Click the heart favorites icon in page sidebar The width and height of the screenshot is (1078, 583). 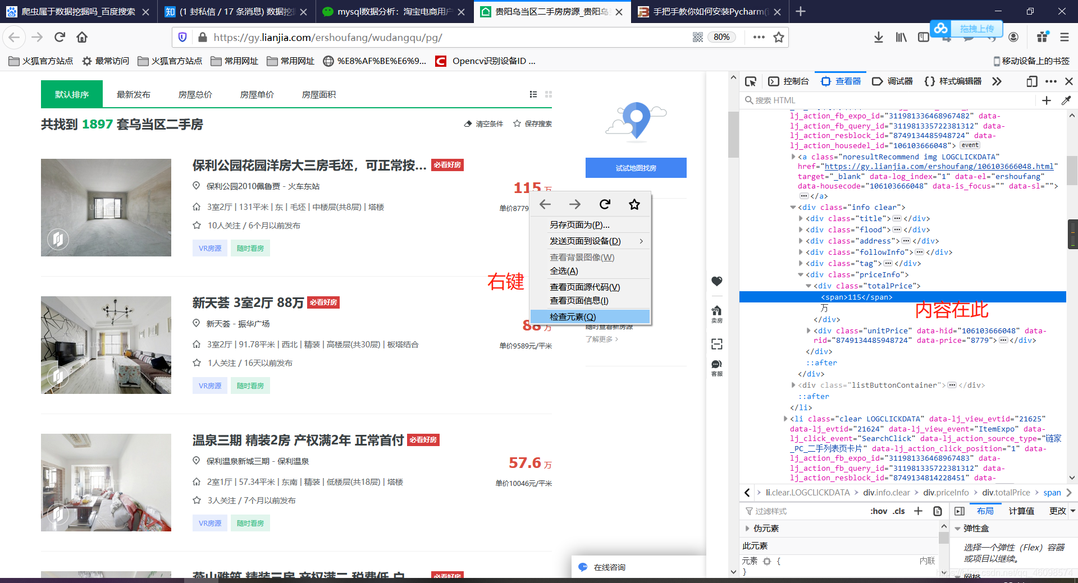click(x=717, y=281)
